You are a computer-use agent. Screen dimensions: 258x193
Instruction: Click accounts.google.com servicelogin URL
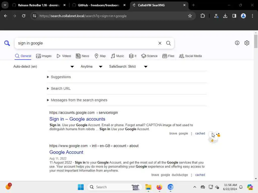[84, 113]
